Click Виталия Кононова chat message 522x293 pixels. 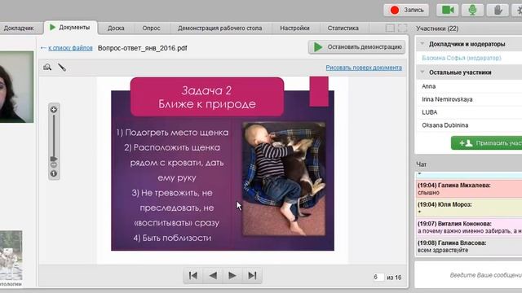point(470,227)
